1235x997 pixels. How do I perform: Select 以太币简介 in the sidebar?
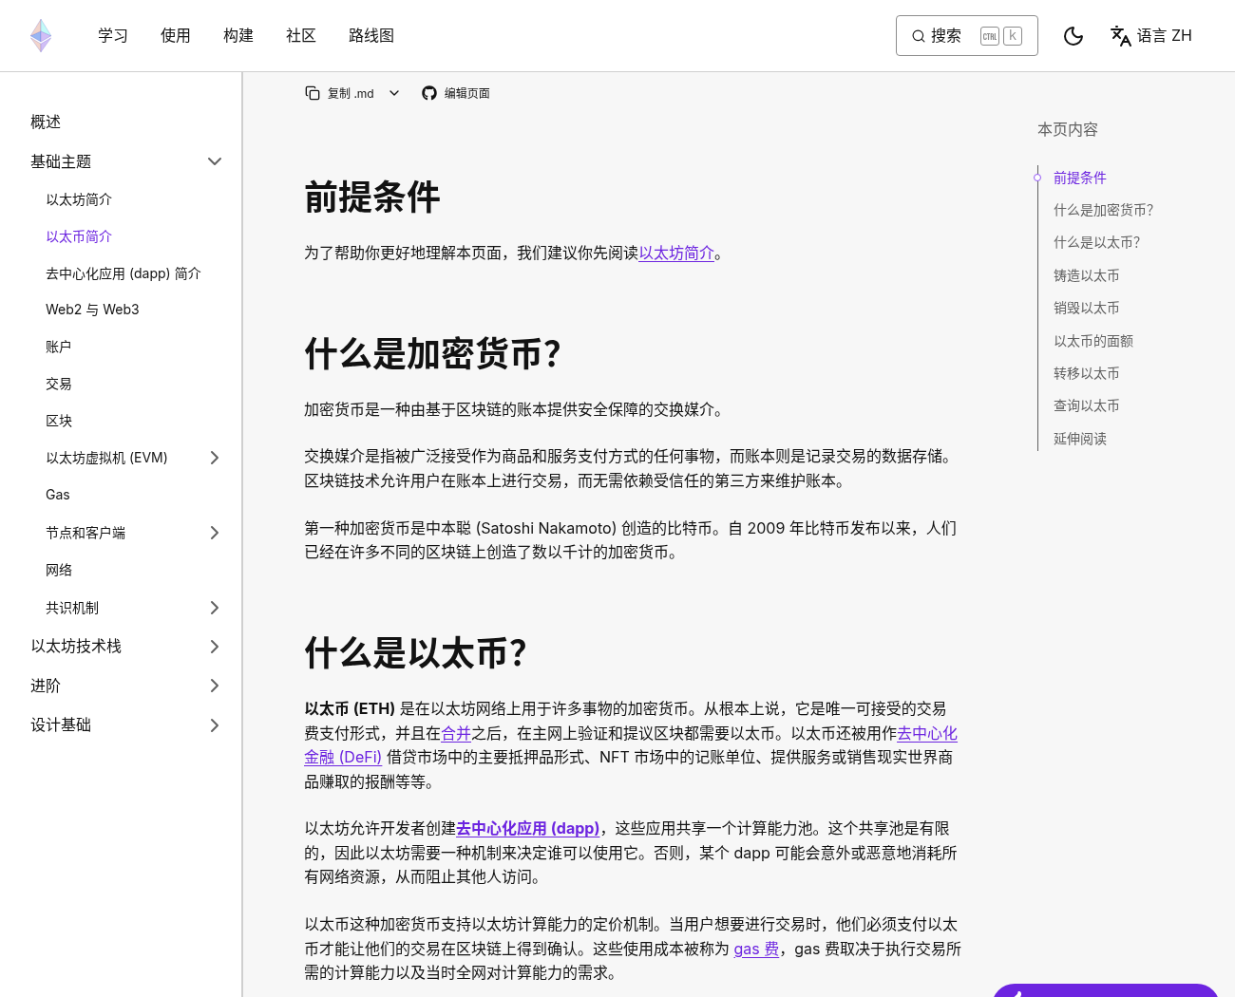tap(79, 236)
